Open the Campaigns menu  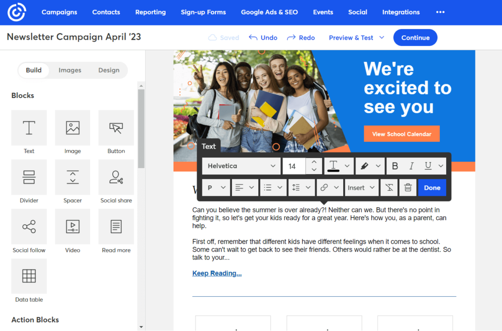pos(59,12)
